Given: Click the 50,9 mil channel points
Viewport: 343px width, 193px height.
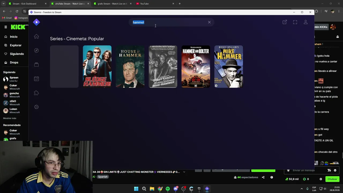Looking at the screenshot, I should [x=292, y=179].
